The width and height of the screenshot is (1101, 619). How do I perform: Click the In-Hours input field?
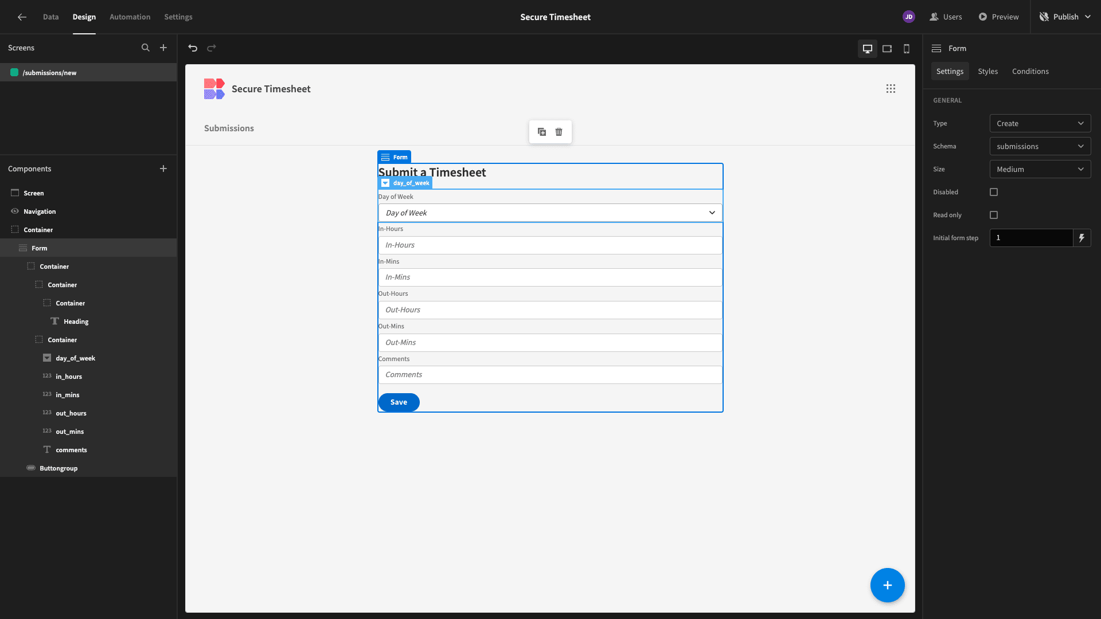(x=550, y=245)
